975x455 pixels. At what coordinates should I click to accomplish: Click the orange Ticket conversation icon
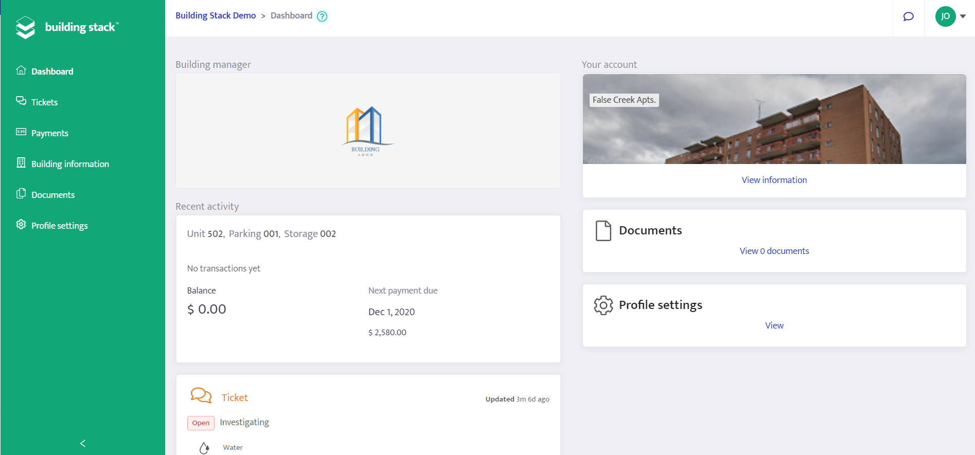pyautogui.click(x=201, y=395)
